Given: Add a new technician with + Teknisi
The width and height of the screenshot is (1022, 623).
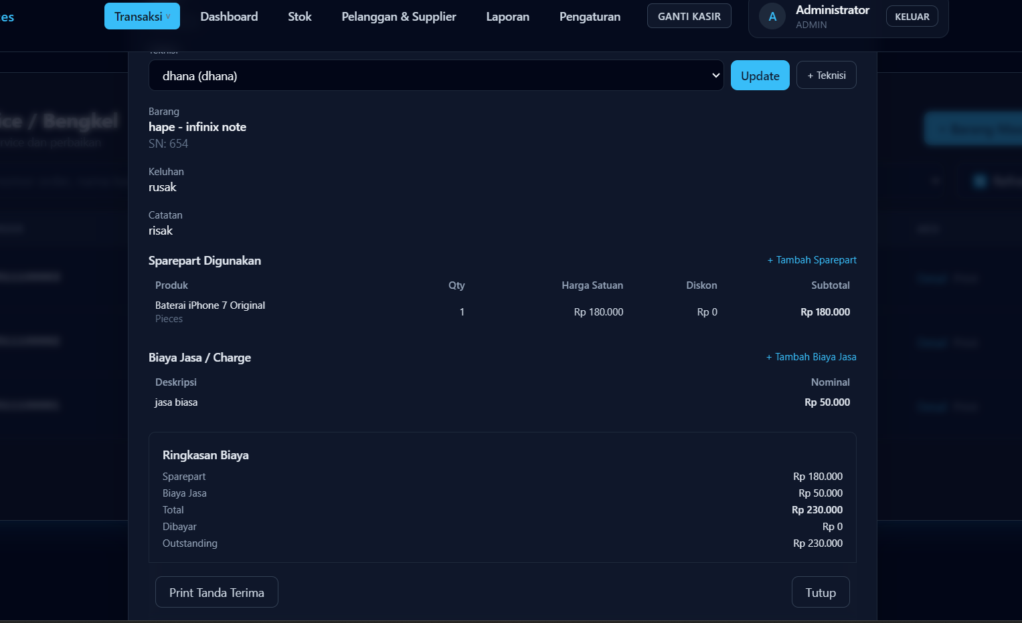Looking at the screenshot, I should [x=826, y=76].
